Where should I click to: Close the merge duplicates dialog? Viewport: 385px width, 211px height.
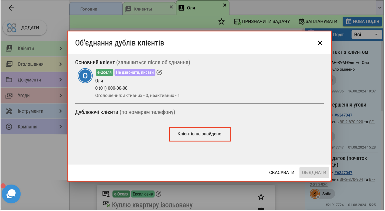point(320,43)
